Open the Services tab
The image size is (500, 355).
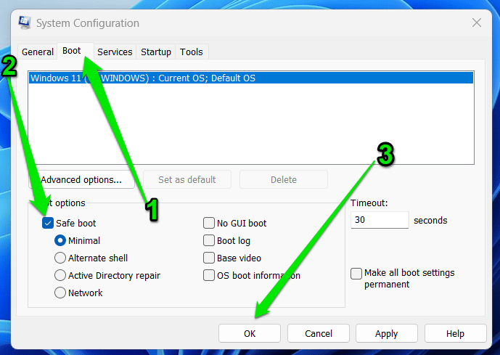tap(115, 52)
